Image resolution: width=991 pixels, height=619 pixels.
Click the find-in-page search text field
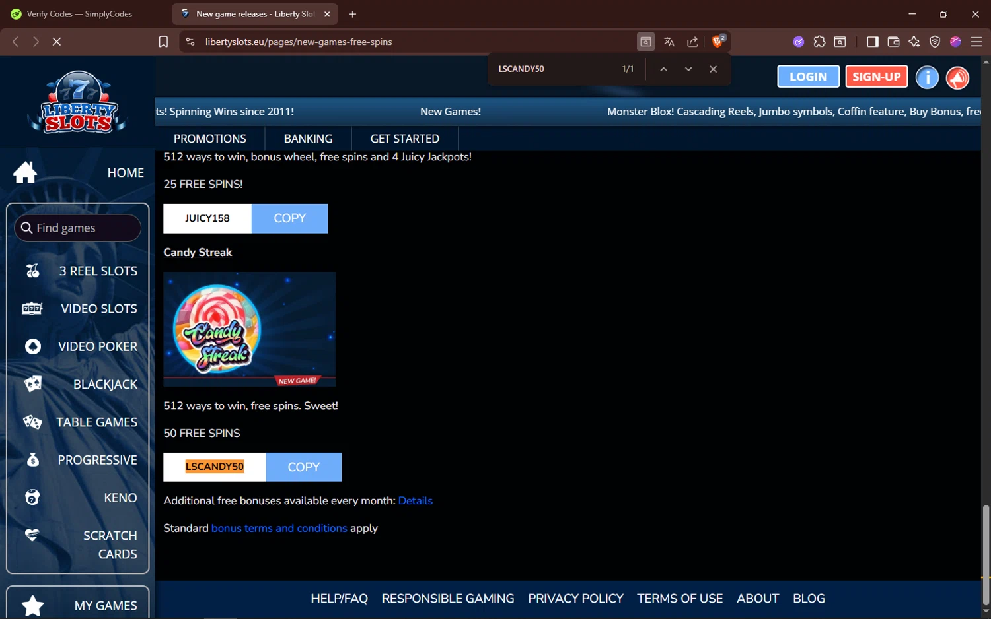point(555,69)
